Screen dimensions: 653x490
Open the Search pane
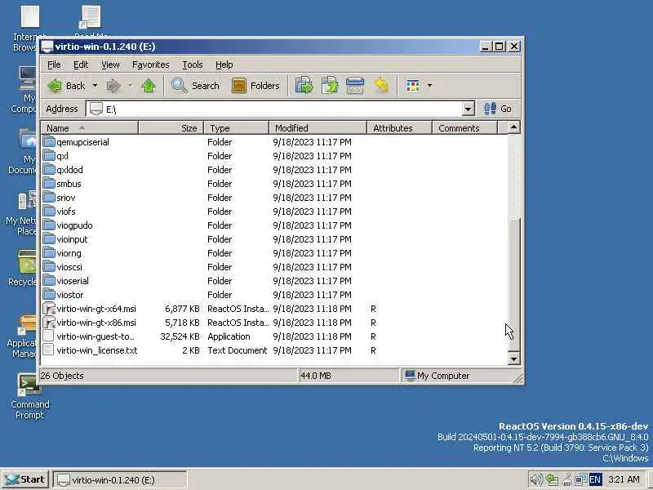click(x=195, y=86)
